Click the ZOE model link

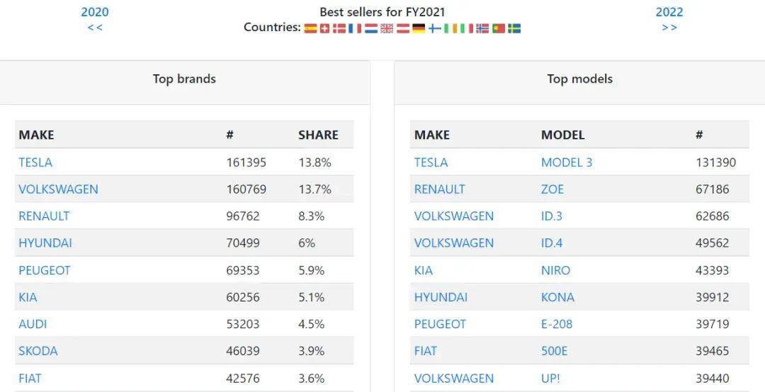coord(552,189)
